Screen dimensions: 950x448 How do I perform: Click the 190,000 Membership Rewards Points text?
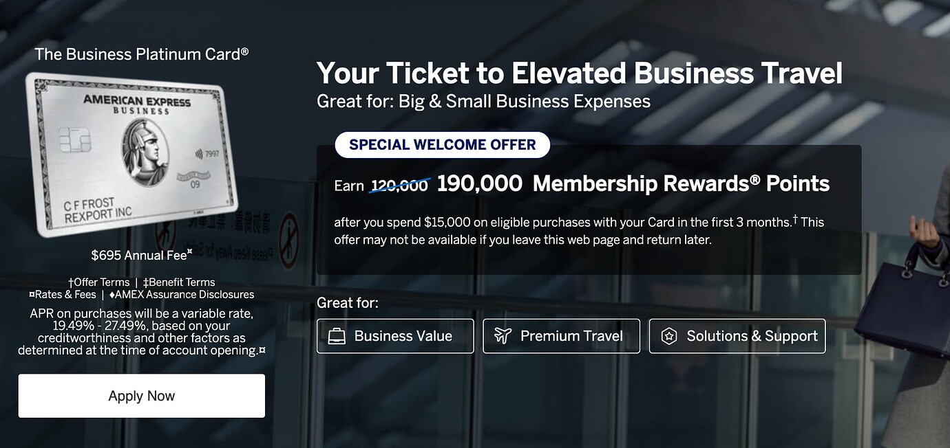click(633, 184)
